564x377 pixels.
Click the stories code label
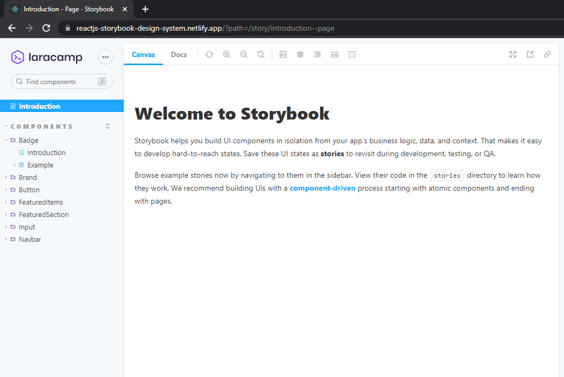pyautogui.click(x=447, y=176)
